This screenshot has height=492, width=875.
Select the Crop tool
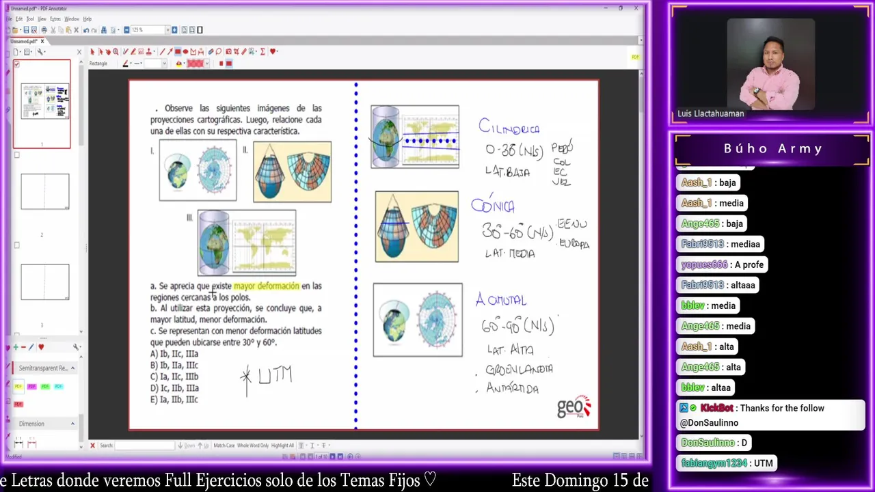[236, 52]
